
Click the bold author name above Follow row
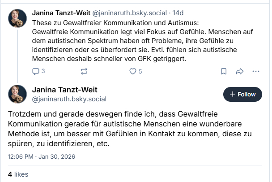(x=64, y=90)
